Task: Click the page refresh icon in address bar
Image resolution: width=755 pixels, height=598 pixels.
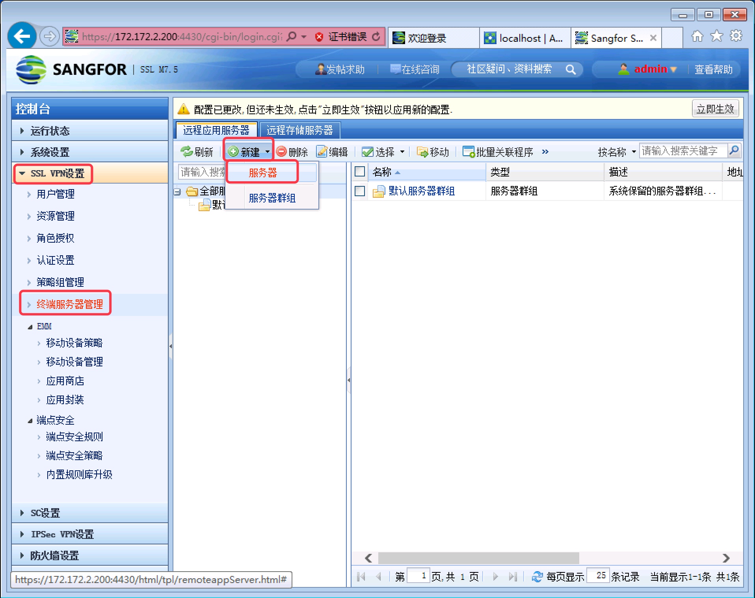Action: [376, 37]
